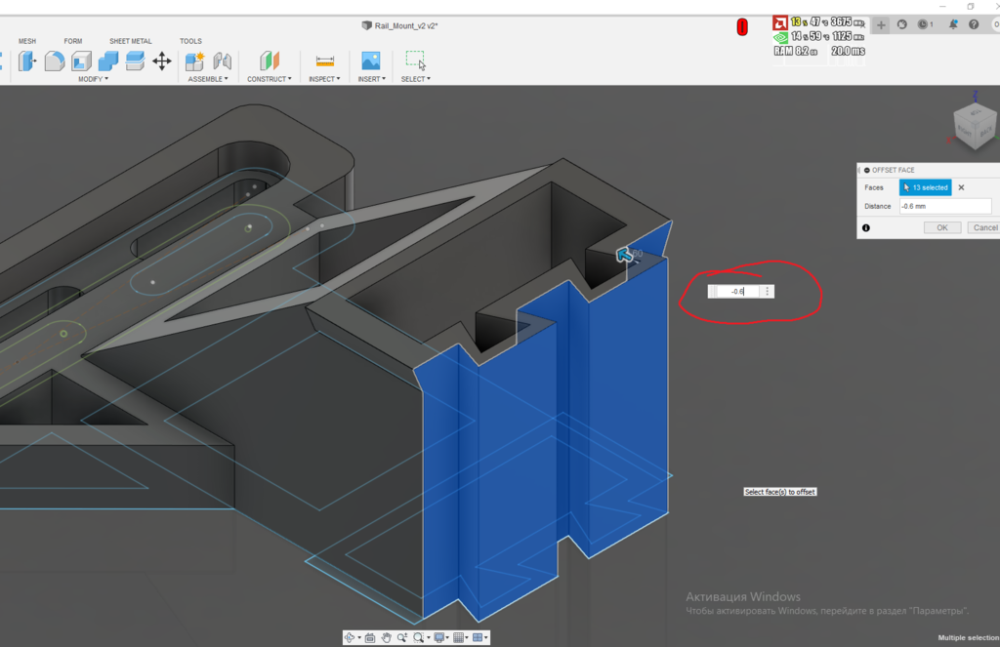Select the Move tool in the toolbar
The width and height of the screenshot is (1000, 647).
(164, 61)
